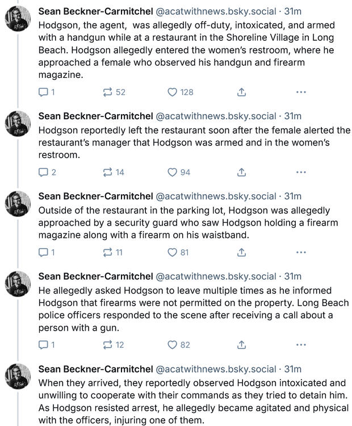The height and width of the screenshot is (426, 352).
Task: Share the post with 94 likes
Action: tap(241, 173)
